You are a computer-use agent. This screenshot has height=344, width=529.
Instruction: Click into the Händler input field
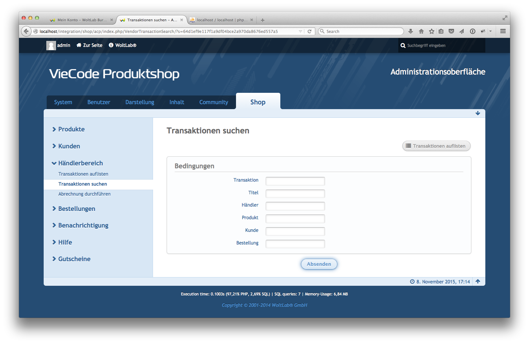click(295, 206)
